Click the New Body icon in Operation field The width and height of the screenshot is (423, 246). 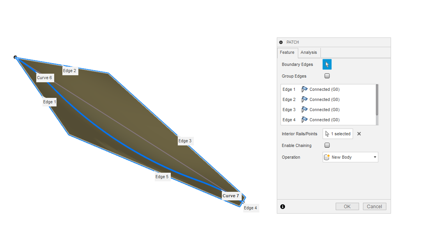(x=327, y=157)
